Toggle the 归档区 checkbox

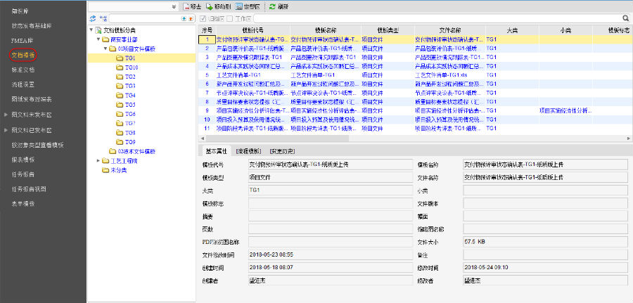click(203, 18)
